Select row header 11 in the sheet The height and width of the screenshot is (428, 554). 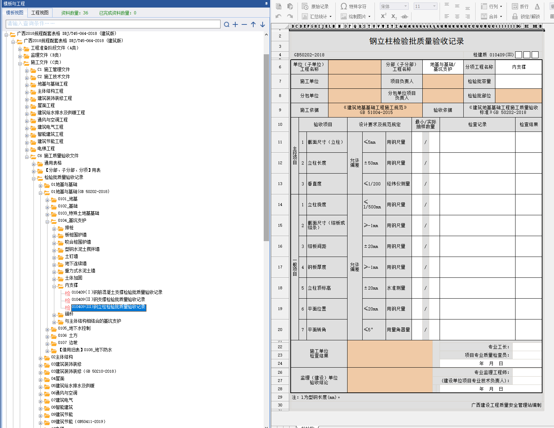point(280,142)
